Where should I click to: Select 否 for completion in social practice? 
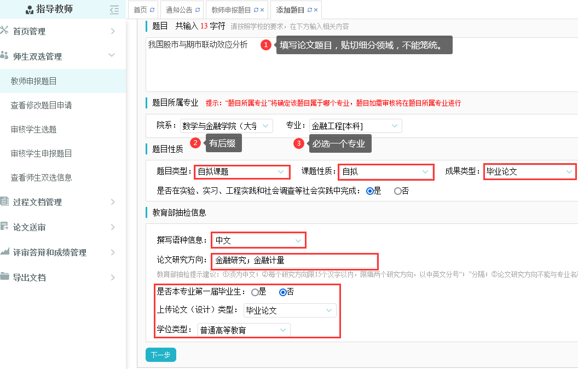397,191
